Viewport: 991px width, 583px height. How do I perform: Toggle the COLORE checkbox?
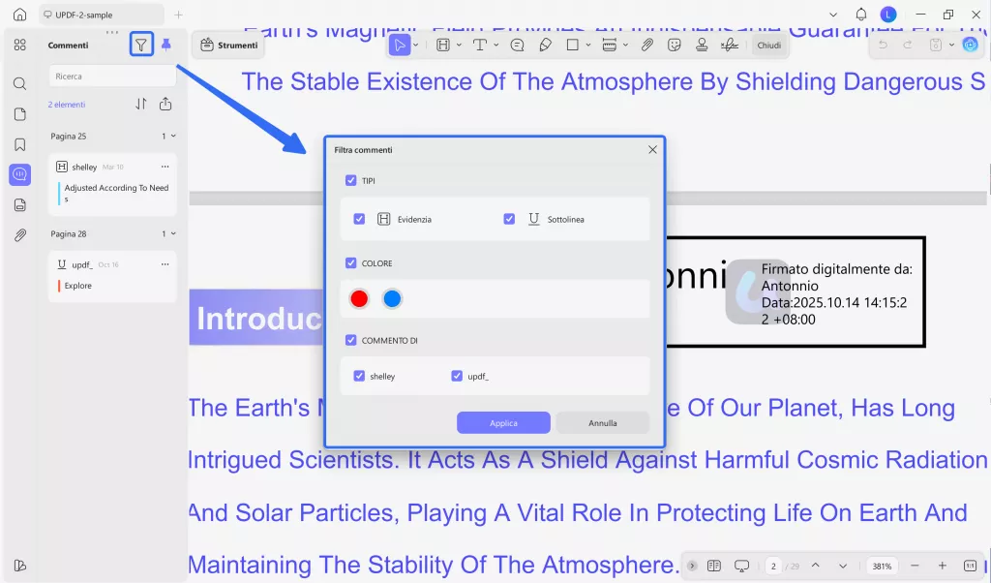(350, 263)
